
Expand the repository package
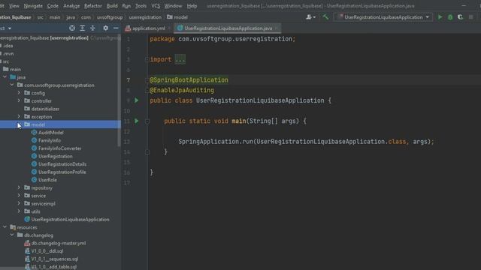coord(19,187)
